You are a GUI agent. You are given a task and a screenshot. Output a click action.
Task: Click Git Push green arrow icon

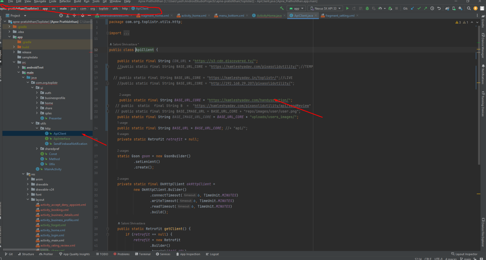(x=426, y=8)
